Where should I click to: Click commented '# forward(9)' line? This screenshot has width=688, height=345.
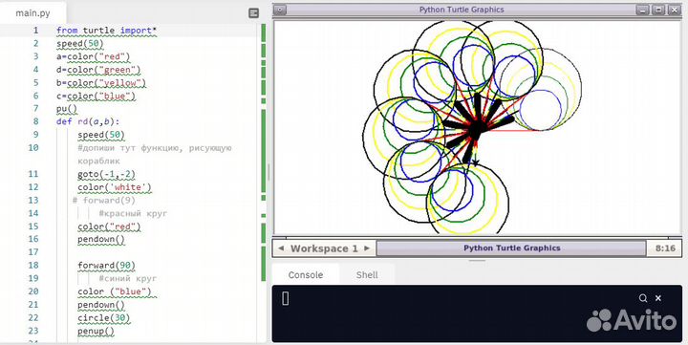(104, 200)
